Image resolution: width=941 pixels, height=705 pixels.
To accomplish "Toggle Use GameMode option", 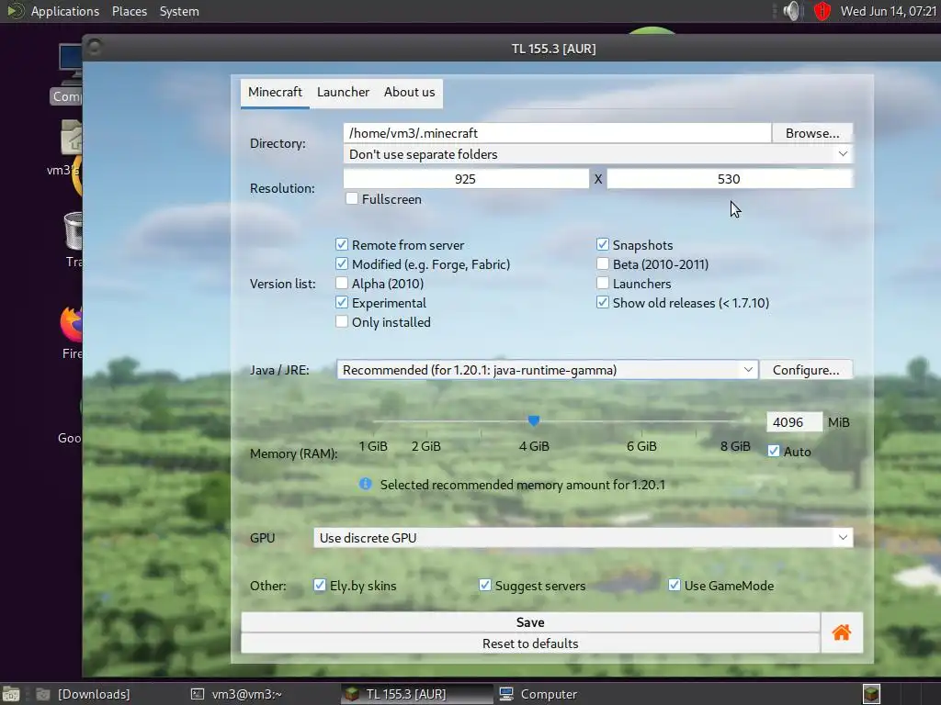I will coord(674,585).
